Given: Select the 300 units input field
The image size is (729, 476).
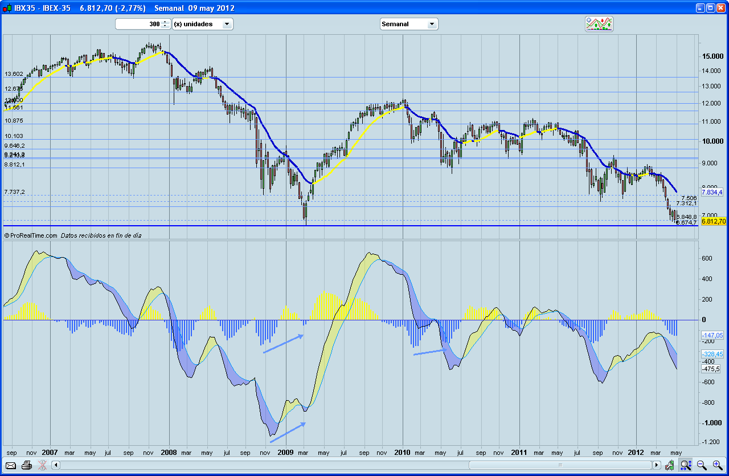Looking at the screenshot, I should click(140, 24).
